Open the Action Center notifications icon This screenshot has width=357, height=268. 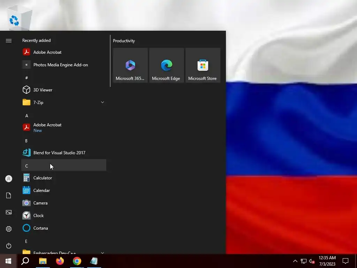click(x=345, y=261)
